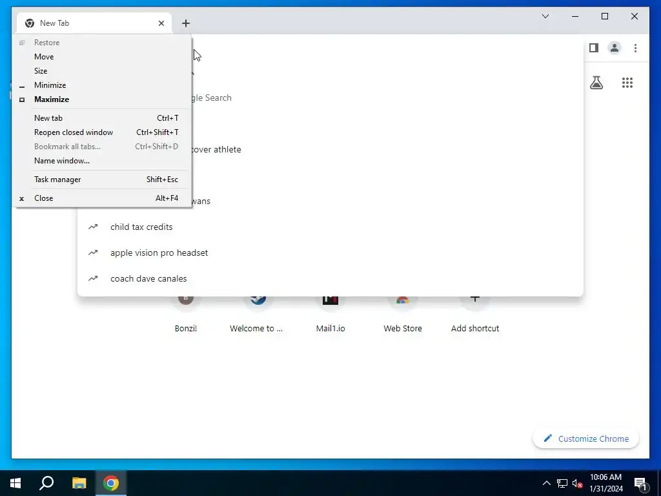Open the taskbar clock 10:06 AM
The image size is (661, 496).
(605, 483)
